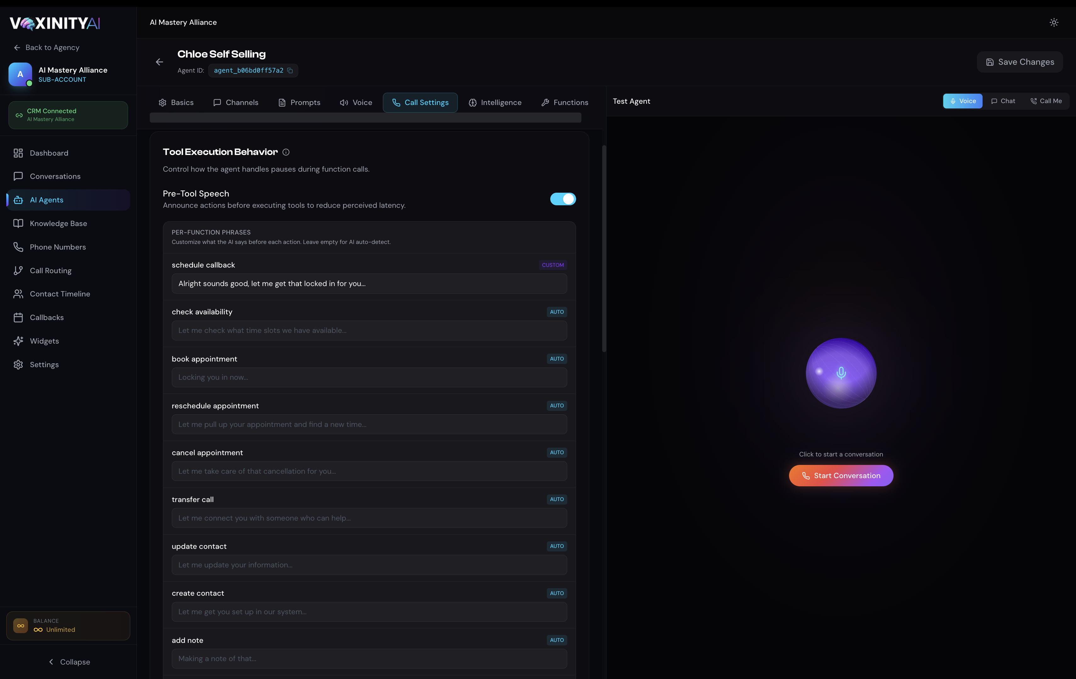Open the Tool Execution Behavior info icon
1076x679 pixels.
click(x=286, y=152)
